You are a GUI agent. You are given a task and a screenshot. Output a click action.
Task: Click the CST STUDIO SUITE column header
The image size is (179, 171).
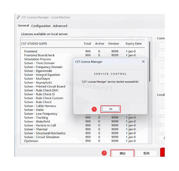coord(34,44)
